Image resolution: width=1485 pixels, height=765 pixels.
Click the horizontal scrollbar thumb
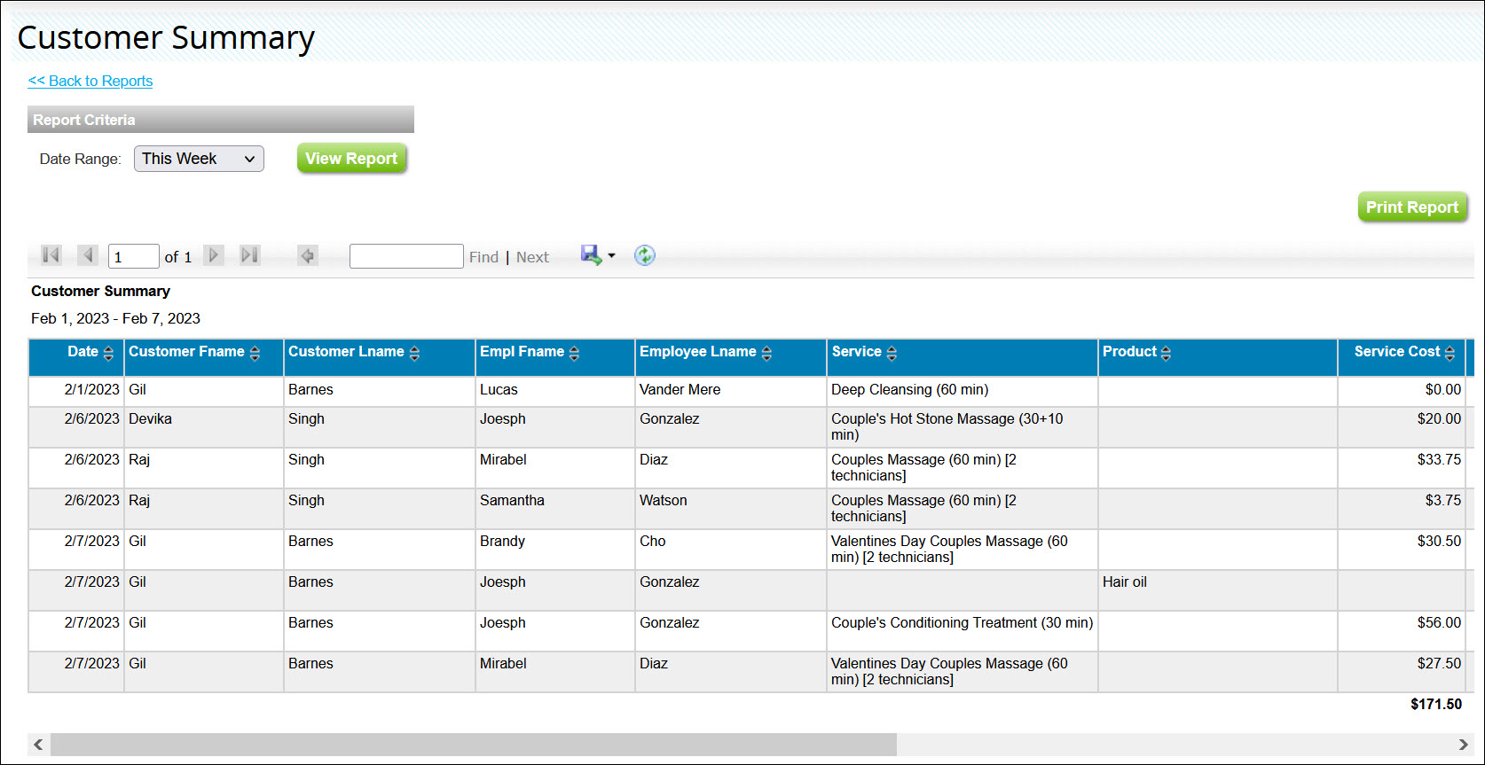[473, 745]
